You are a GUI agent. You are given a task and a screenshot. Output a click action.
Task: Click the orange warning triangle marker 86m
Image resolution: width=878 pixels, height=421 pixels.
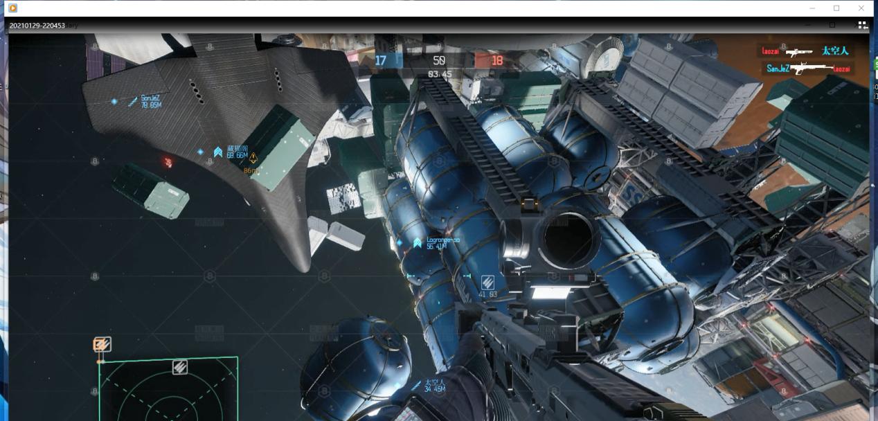pyautogui.click(x=253, y=159)
